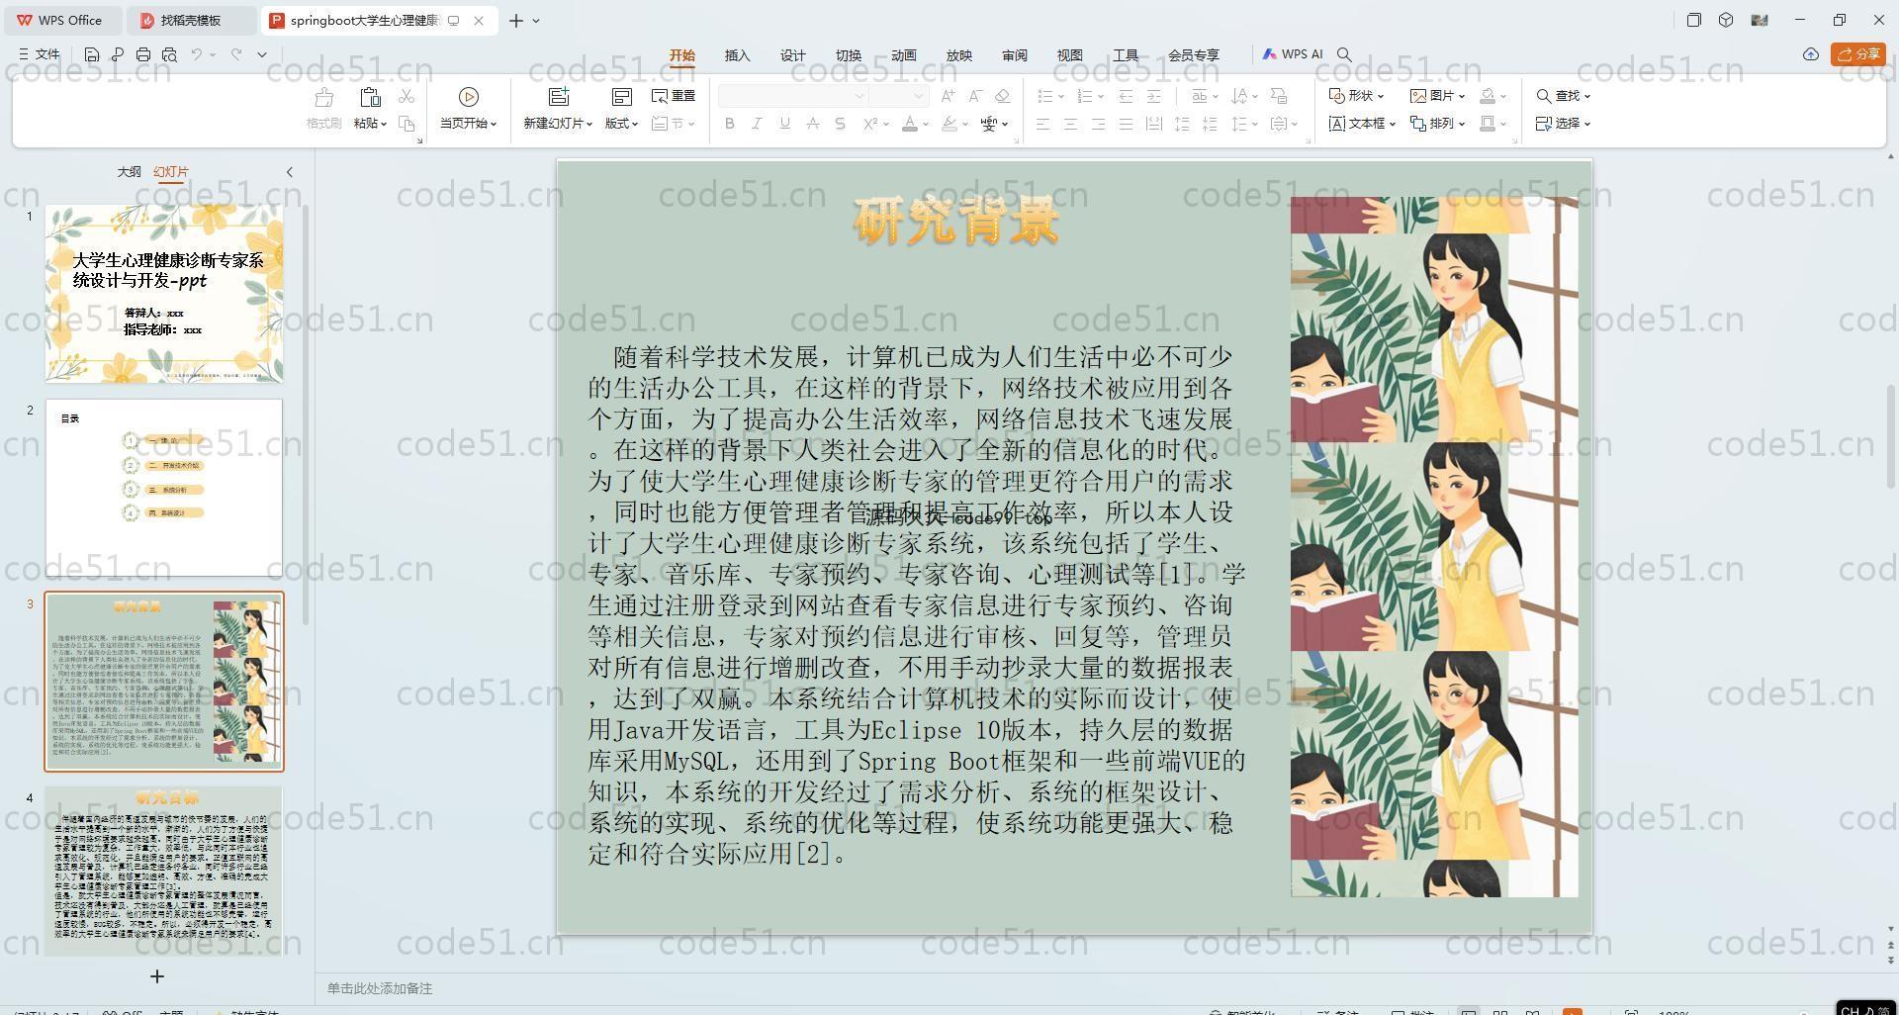Switch to Outline (大纲) panel view

pos(129,172)
